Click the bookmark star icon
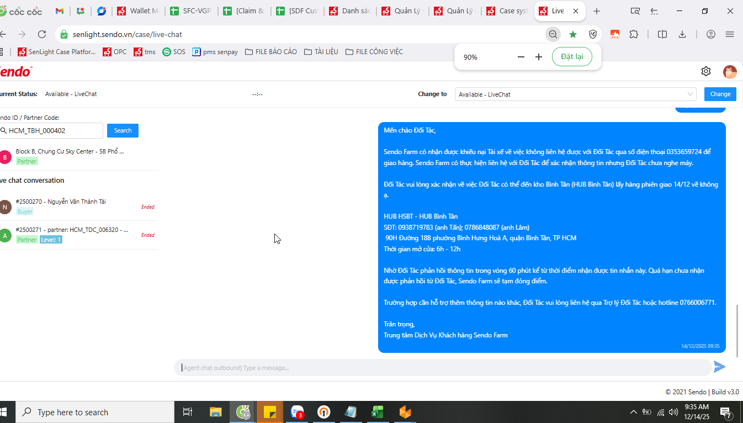Viewport: 743px width, 423px height. click(573, 34)
